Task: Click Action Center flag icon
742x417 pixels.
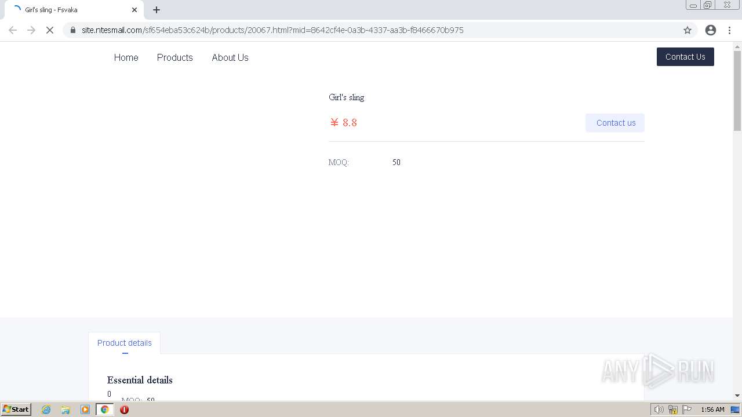Action: pyautogui.click(x=687, y=409)
